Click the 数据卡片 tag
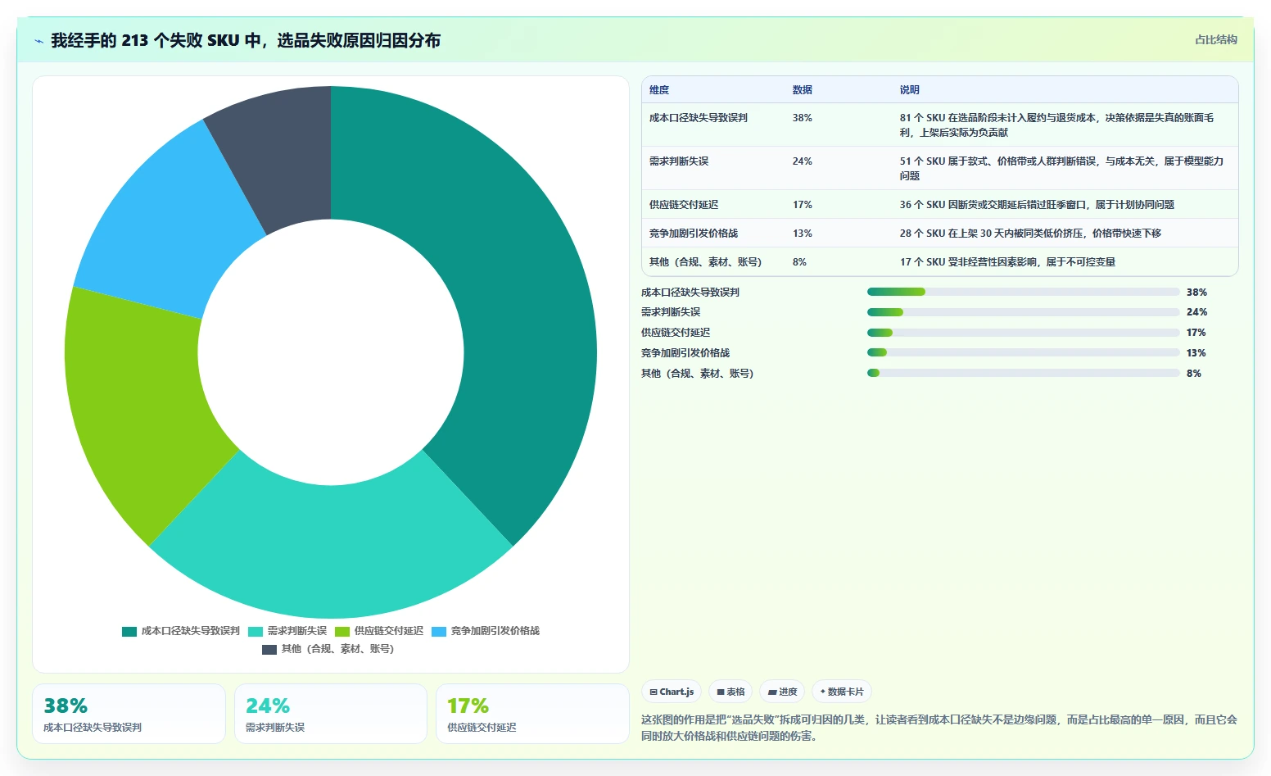 click(x=842, y=692)
